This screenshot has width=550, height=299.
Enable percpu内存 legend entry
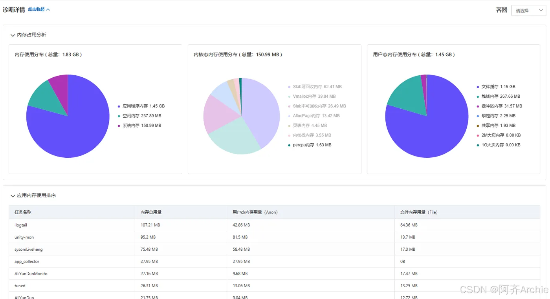309,145
